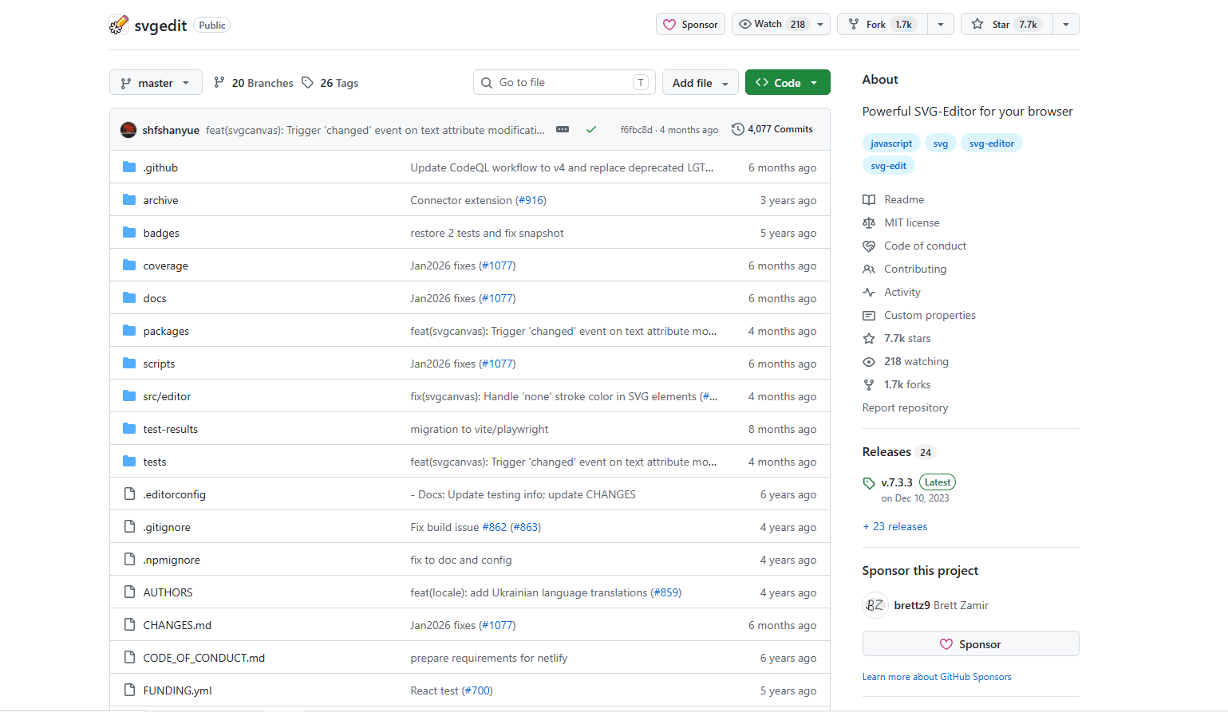Click Learn more about GitHub Sponsors
Image resolution: width=1228 pixels, height=712 pixels.
coord(937,677)
